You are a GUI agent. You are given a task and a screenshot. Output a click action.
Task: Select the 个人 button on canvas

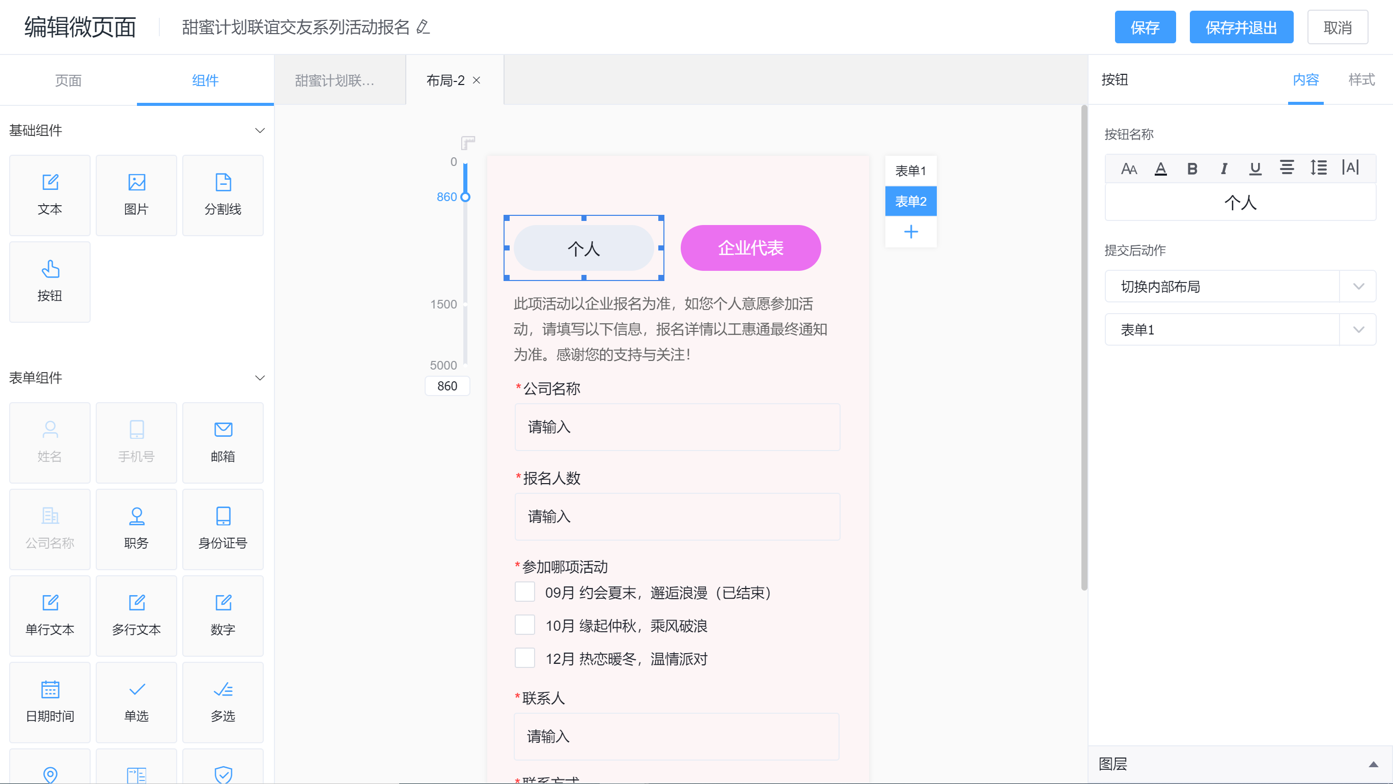coord(583,248)
